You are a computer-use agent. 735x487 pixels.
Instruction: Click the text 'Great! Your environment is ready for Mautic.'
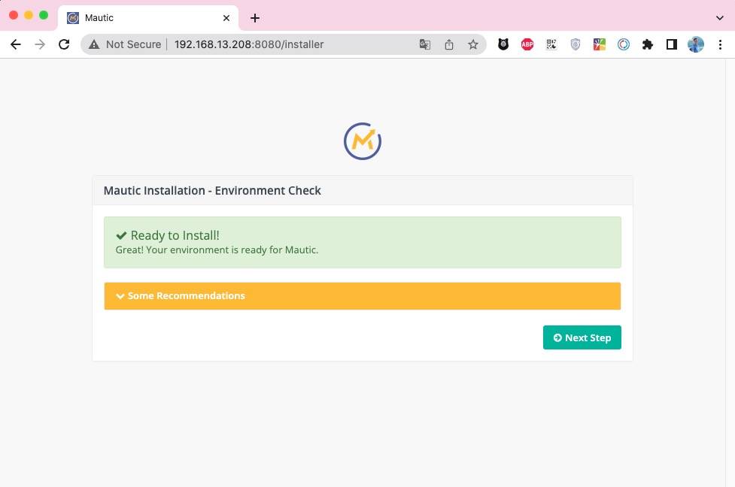(x=217, y=250)
